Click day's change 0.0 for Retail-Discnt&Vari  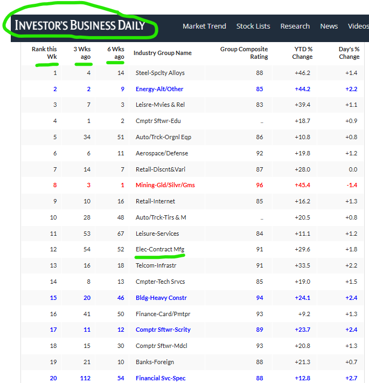pyautogui.click(x=353, y=169)
